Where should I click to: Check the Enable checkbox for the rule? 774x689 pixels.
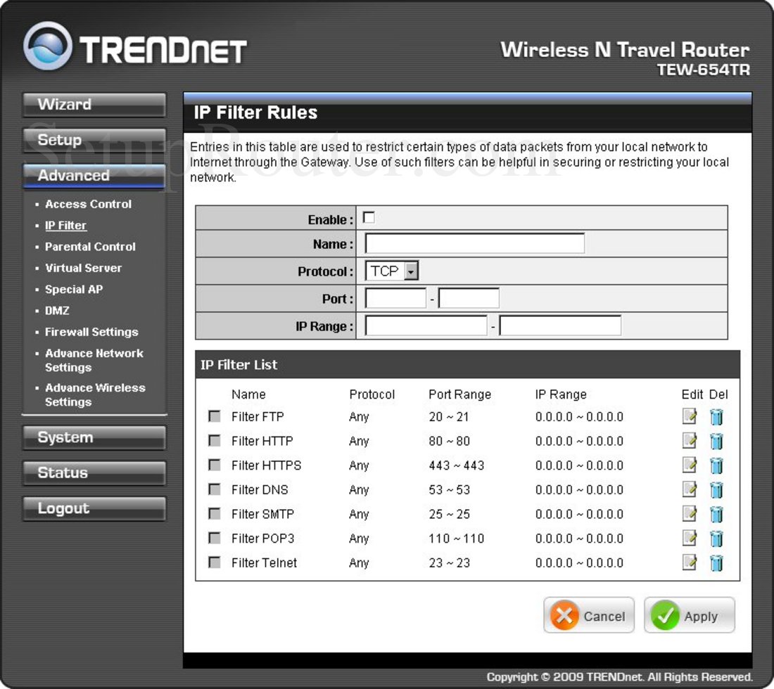369,217
